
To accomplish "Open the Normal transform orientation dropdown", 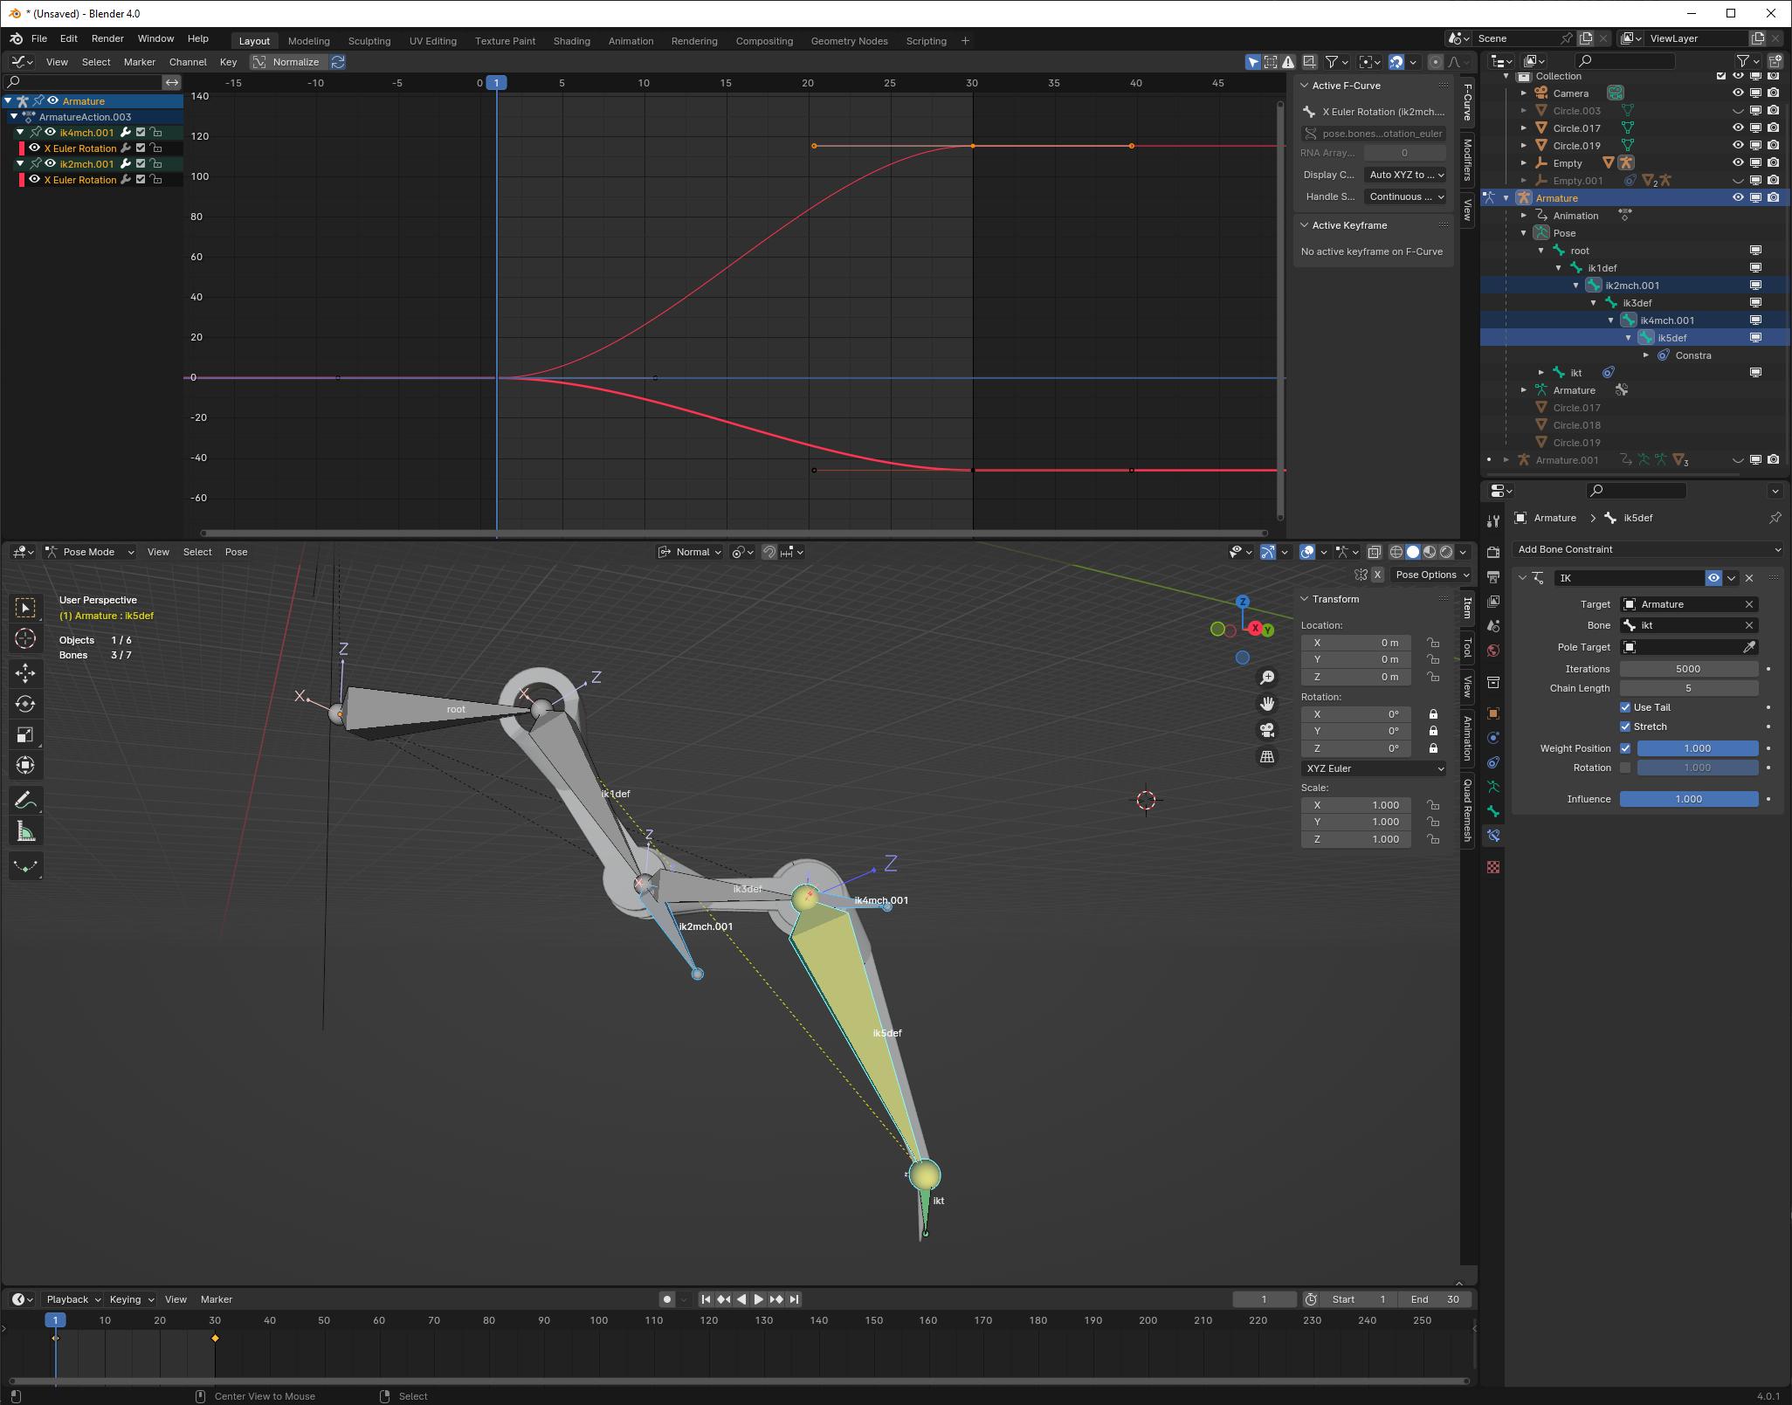I will [x=690, y=552].
